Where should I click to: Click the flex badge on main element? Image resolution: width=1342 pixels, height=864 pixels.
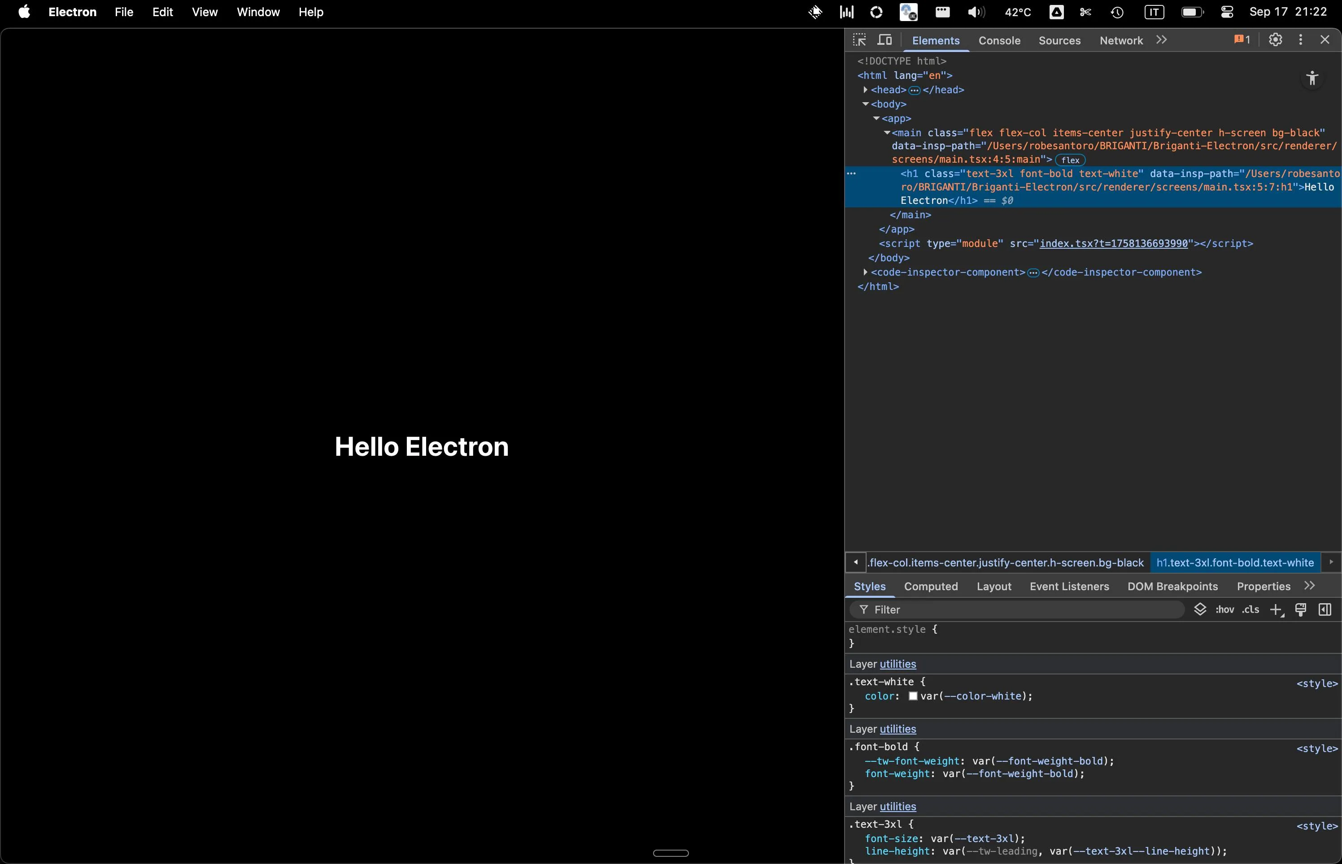1070,160
